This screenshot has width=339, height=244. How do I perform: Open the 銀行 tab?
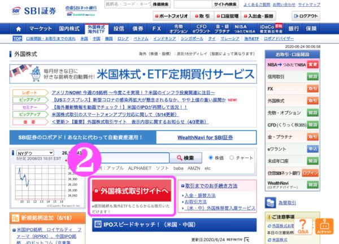click(x=294, y=29)
